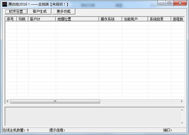Sort by 客户IP column header
The height and width of the screenshot is (135, 189).
42,19
